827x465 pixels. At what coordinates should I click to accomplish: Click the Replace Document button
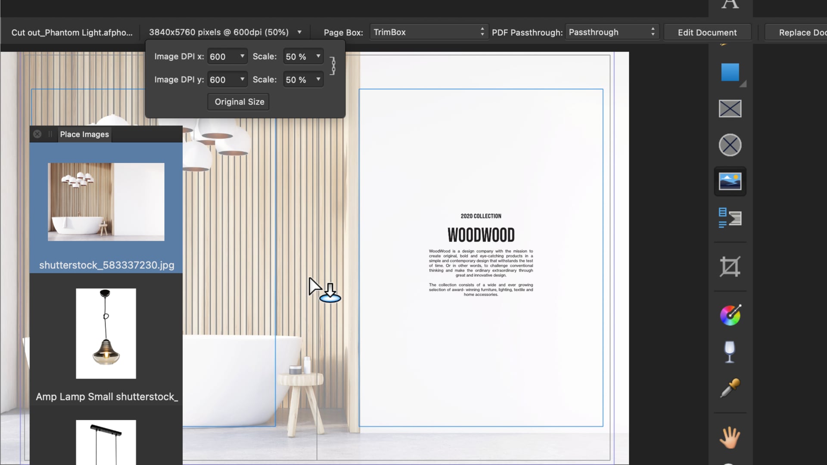tap(796, 32)
